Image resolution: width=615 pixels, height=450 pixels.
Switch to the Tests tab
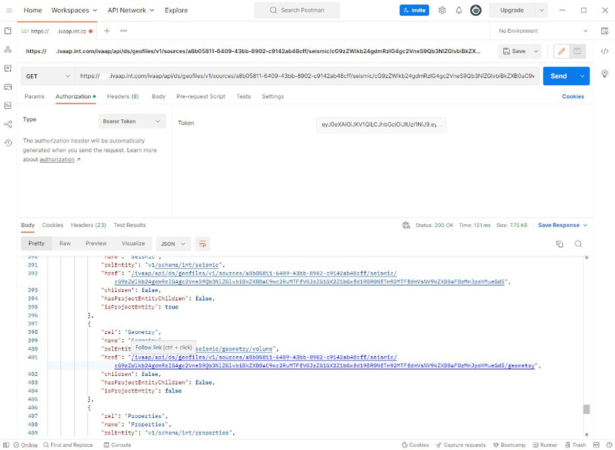click(243, 96)
